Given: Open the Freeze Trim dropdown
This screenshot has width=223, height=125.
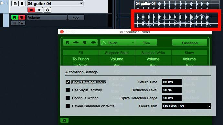Looking at the screenshot, I should pyautogui.click(x=186, y=106).
